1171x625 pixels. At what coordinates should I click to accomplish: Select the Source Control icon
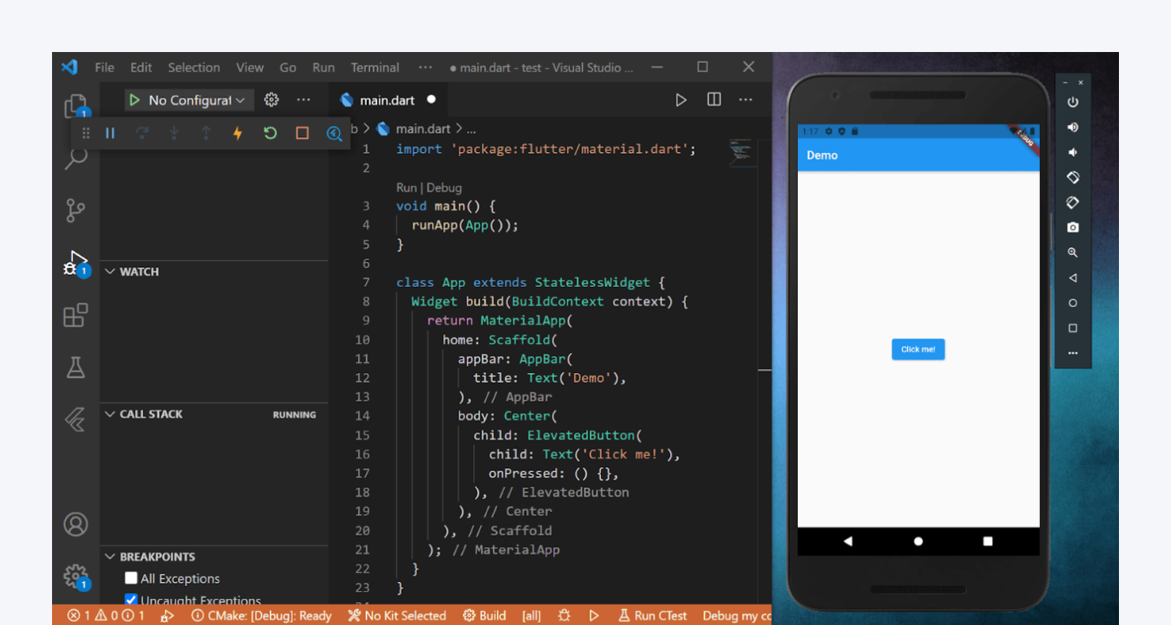point(75,210)
